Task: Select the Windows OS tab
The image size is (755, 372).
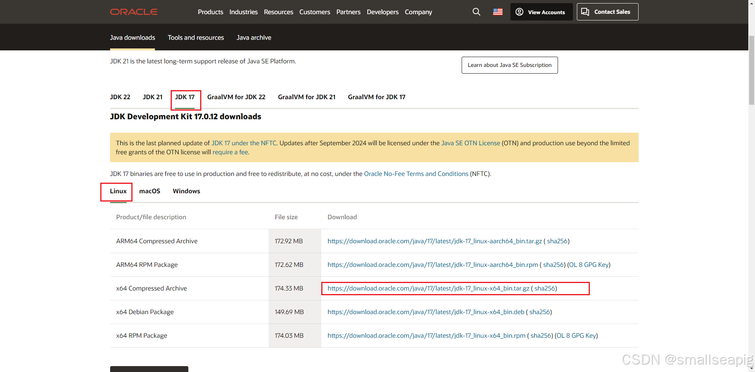Action: [186, 191]
